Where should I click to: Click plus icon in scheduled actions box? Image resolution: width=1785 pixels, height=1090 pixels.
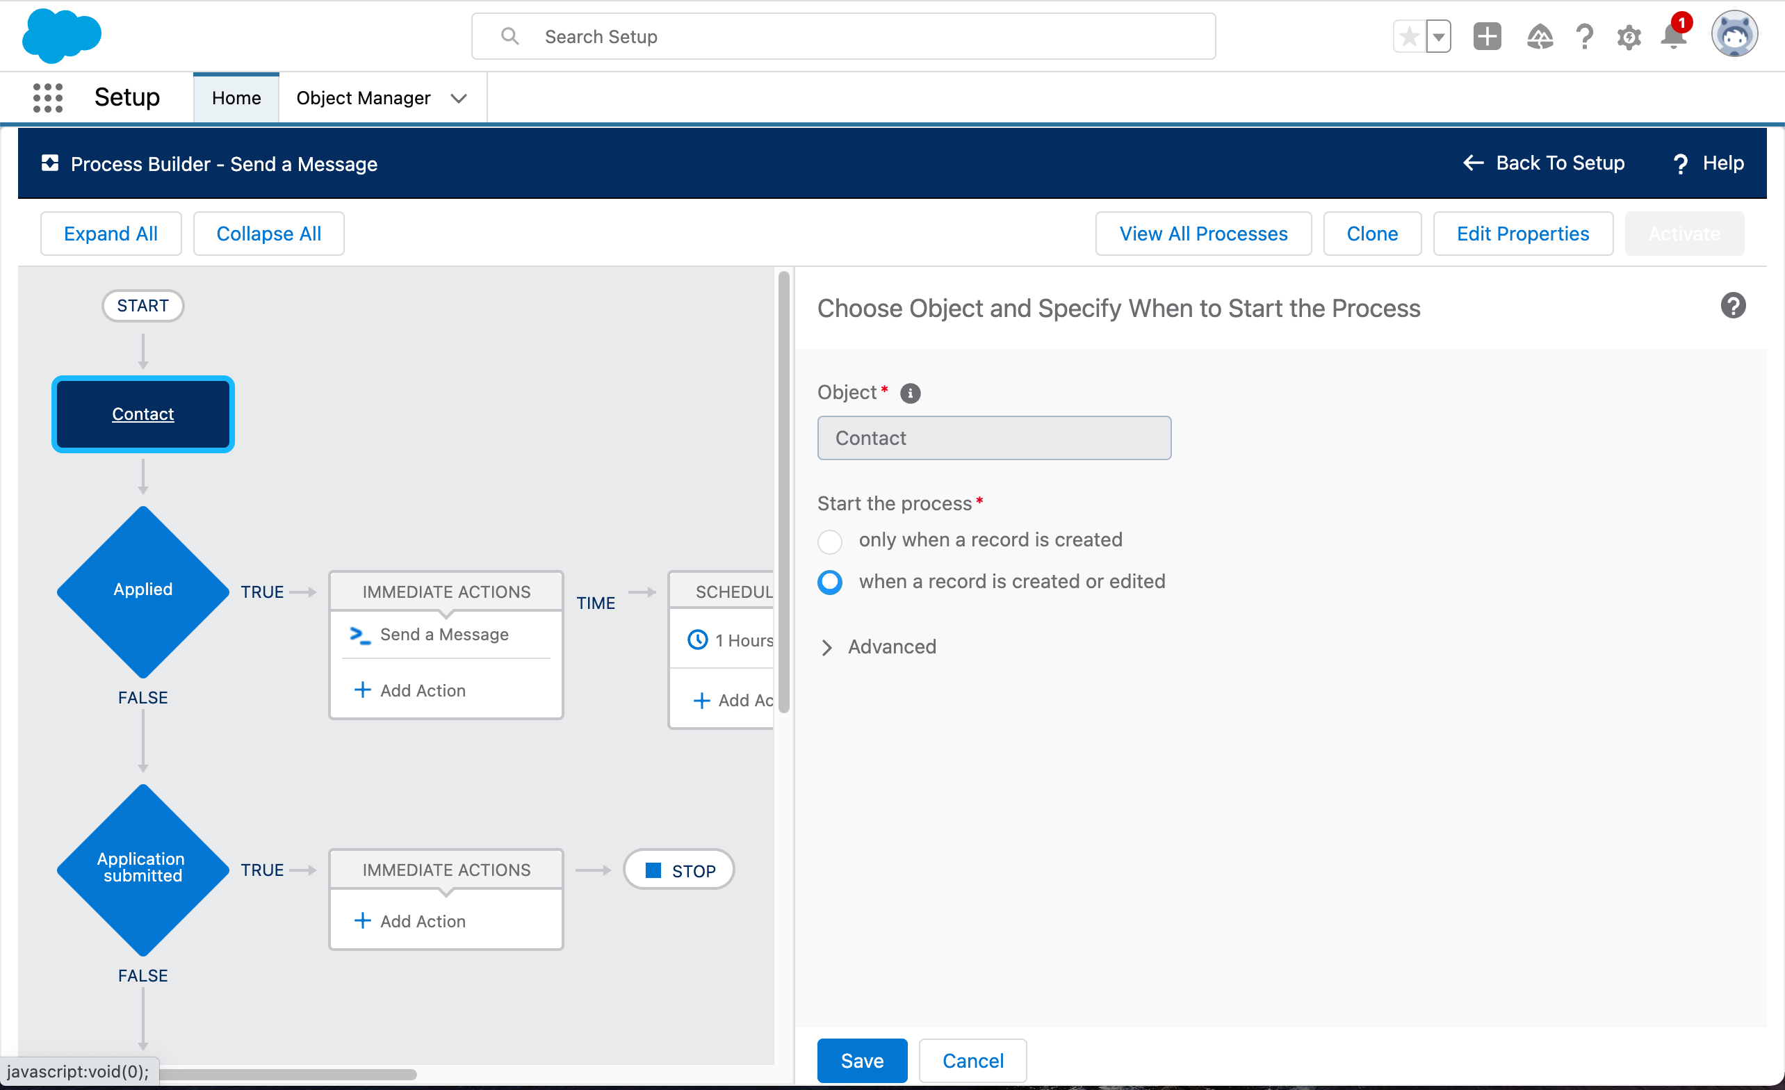(x=701, y=701)
